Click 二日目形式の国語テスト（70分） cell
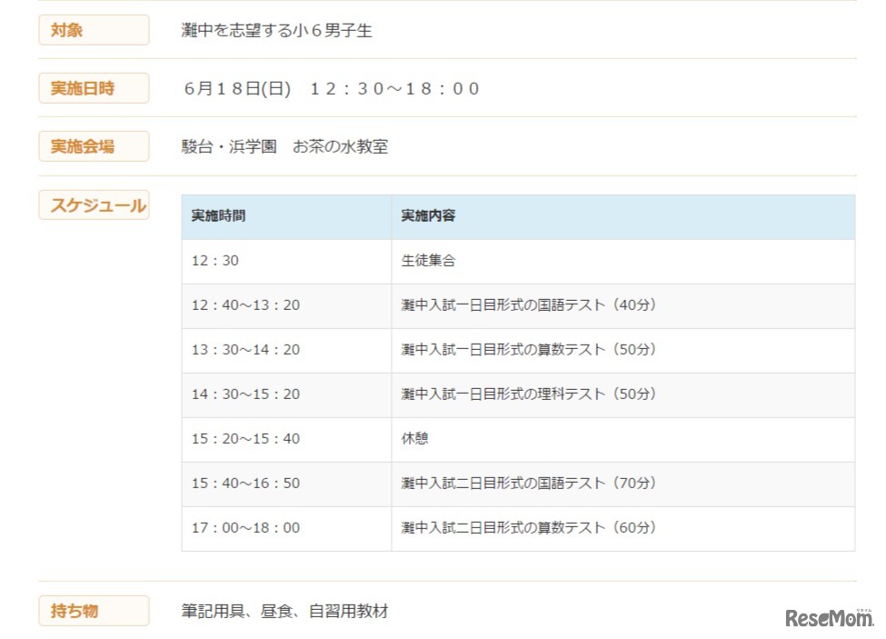This screenshot has width=886, height=639. (623, 484)
